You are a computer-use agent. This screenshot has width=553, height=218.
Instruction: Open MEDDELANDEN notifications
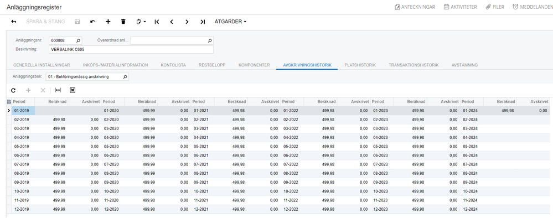pos(533,7)
